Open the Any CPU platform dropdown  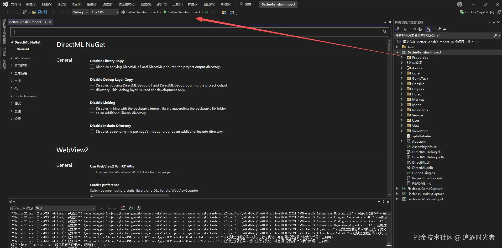(105, 12)
